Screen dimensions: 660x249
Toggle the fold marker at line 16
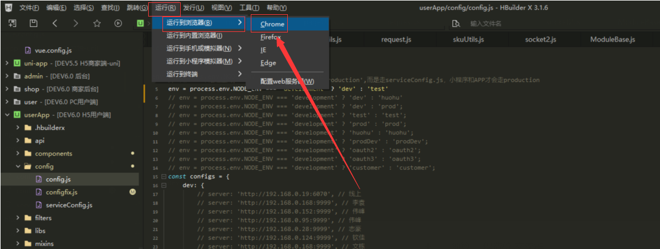click(164, 186)
